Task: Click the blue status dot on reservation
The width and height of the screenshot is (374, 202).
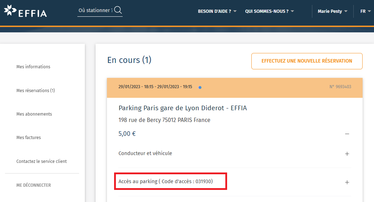Action: pyautogui.click(x=200, y=87)
